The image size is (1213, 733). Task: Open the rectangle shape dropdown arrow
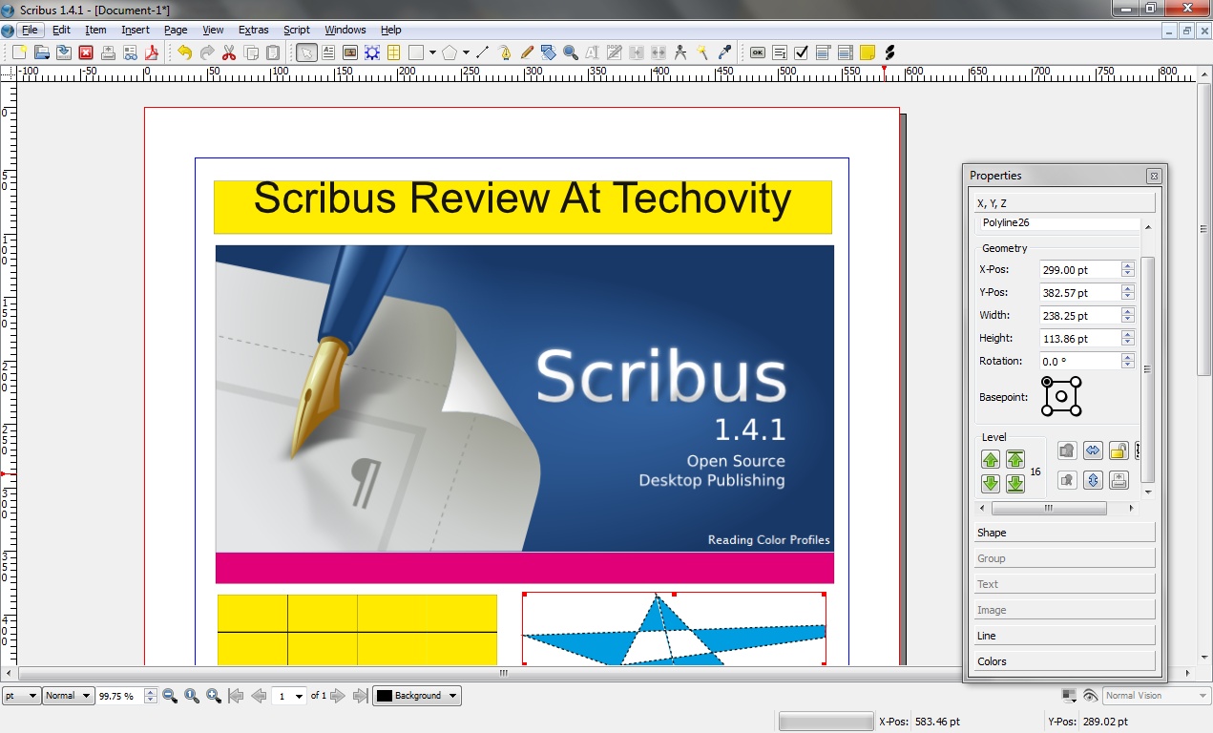click(x=432, y=52)
